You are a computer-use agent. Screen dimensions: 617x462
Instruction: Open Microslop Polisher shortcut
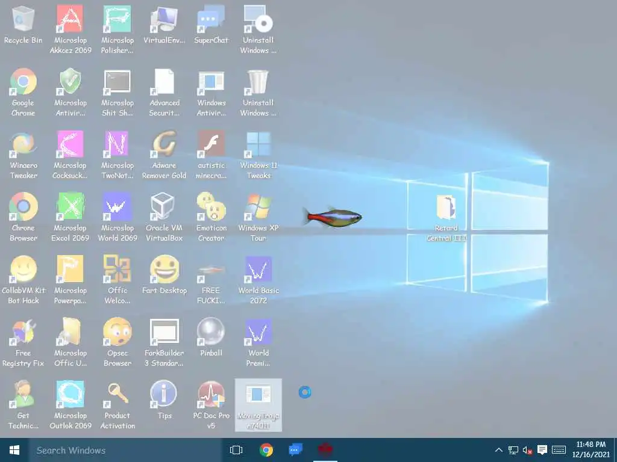coord(117,29)
